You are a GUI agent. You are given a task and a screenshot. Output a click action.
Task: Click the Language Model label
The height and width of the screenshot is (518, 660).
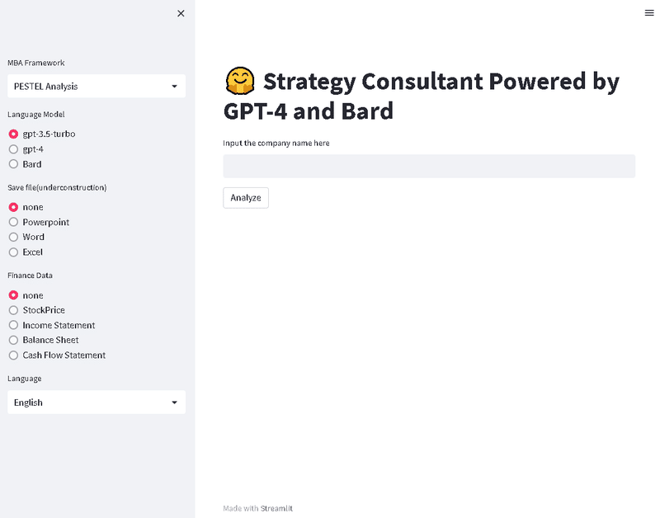(35, 115)
